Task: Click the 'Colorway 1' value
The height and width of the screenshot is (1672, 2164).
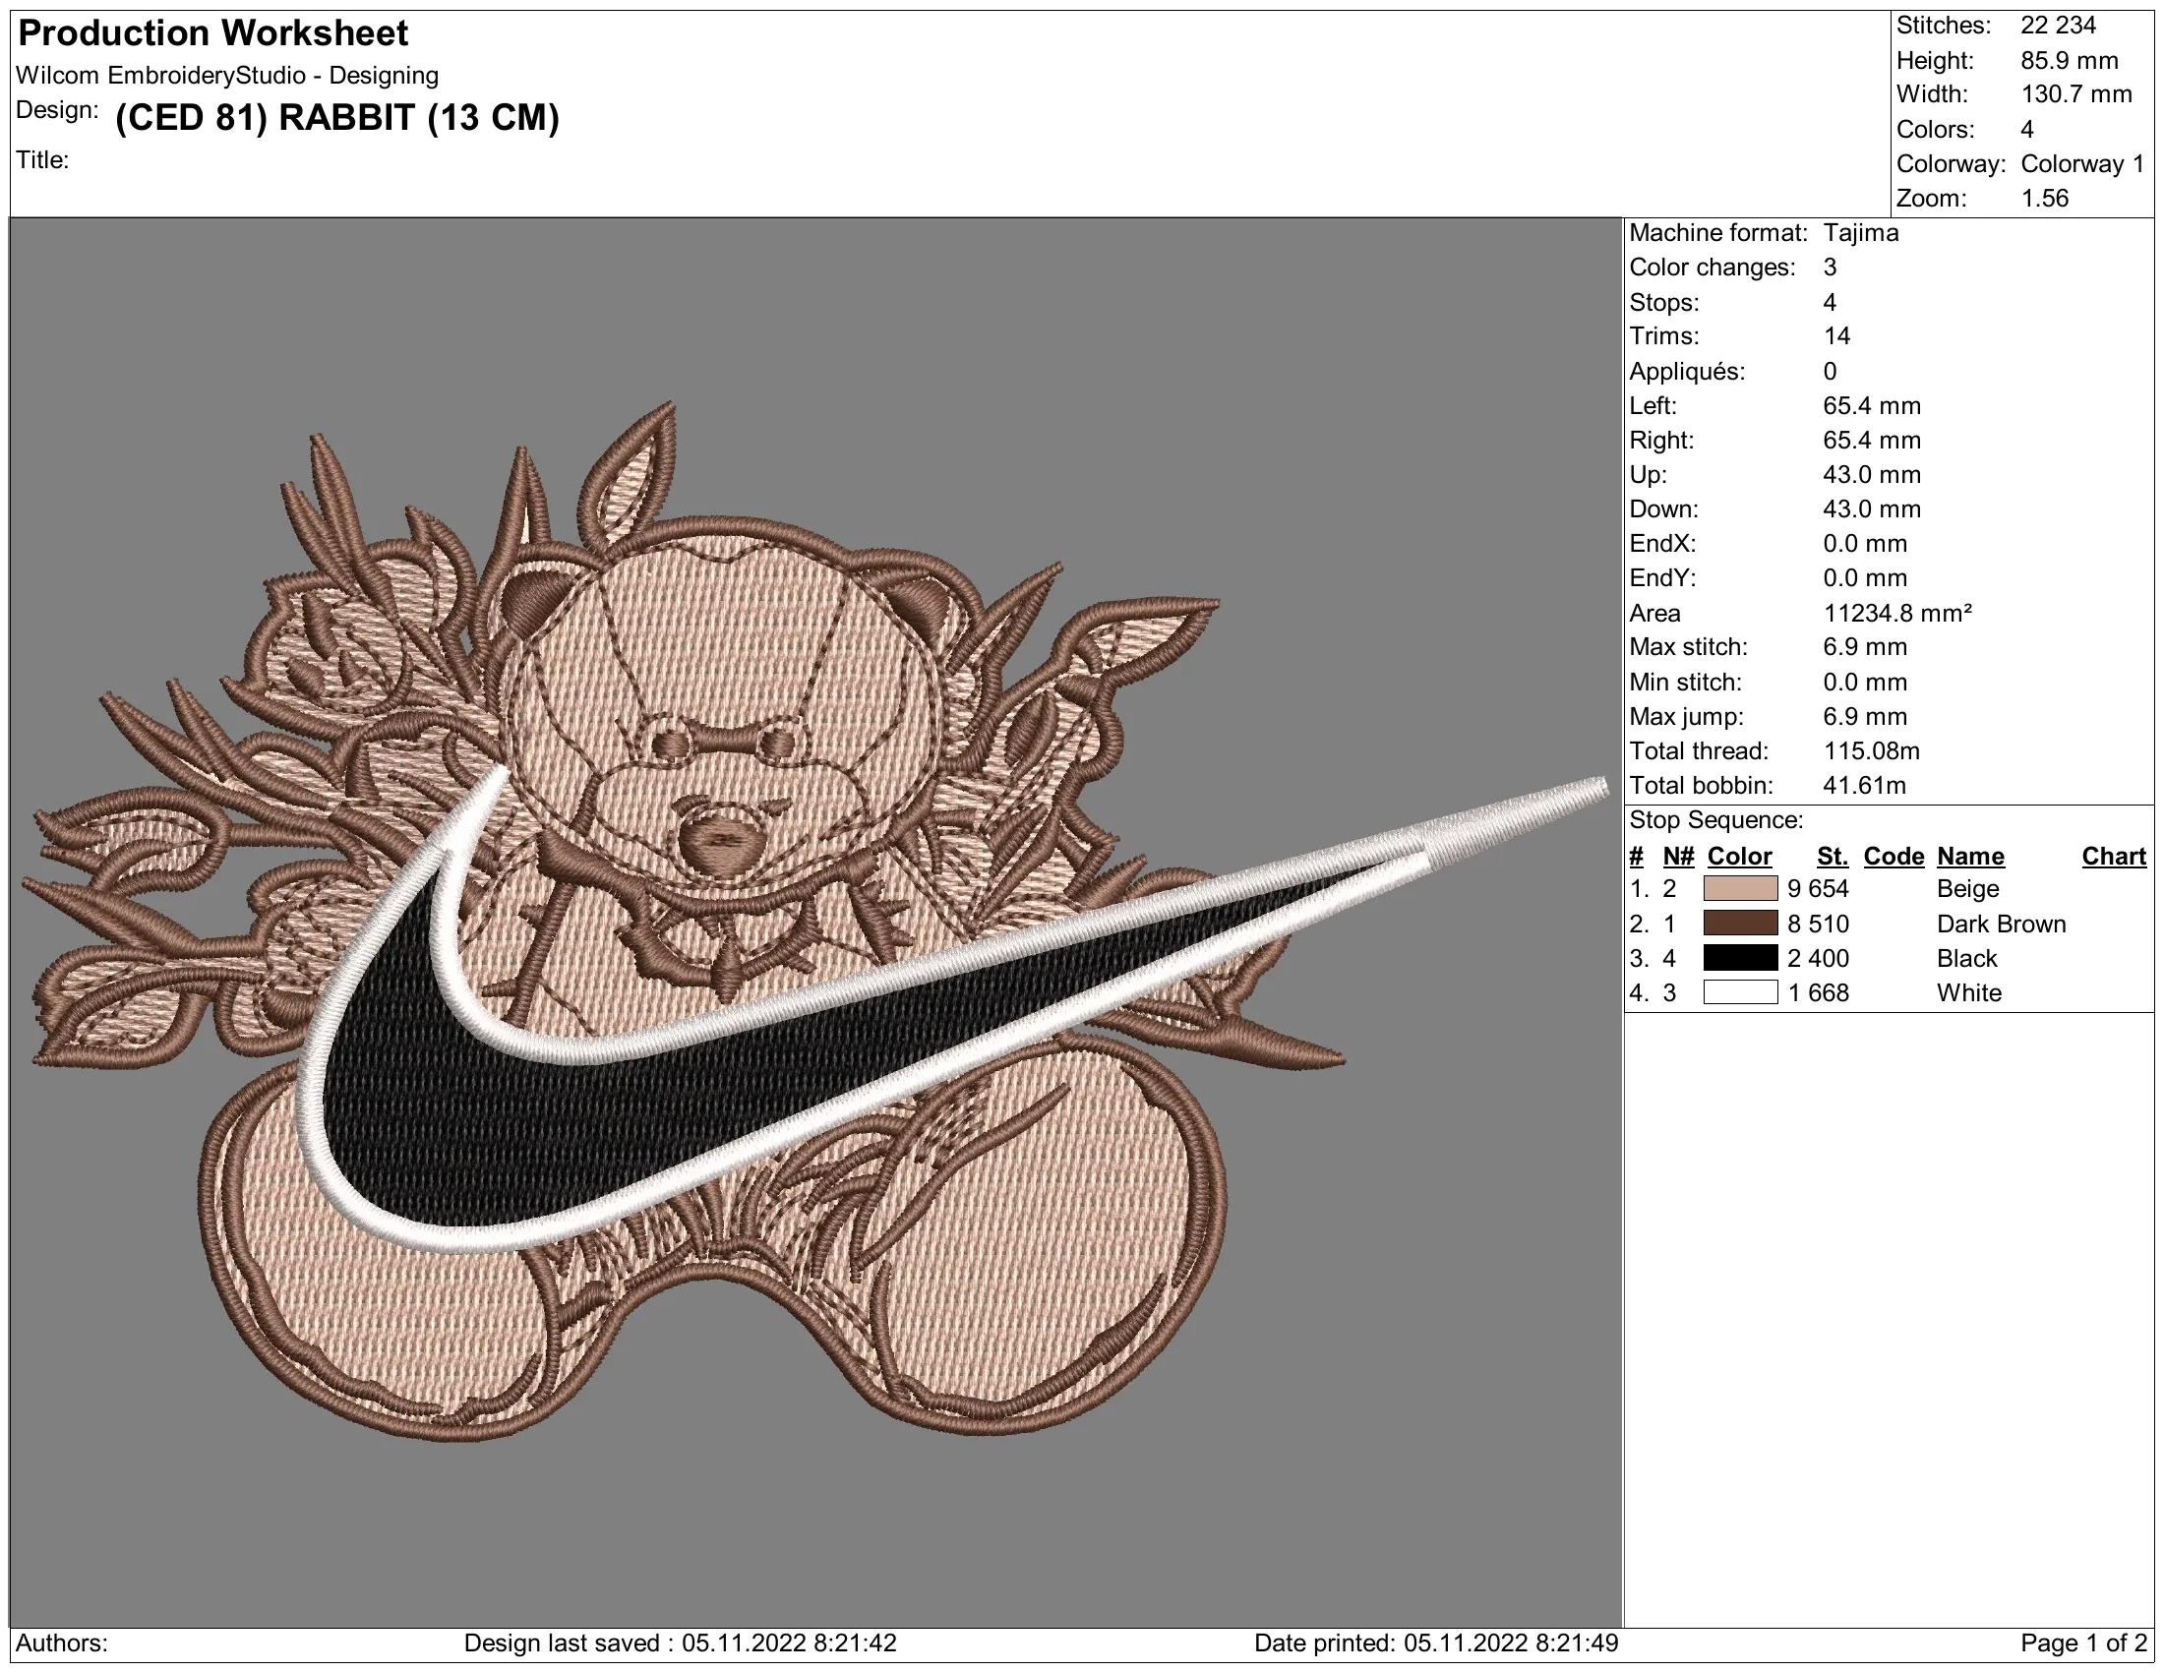Action: (2081, 164)
